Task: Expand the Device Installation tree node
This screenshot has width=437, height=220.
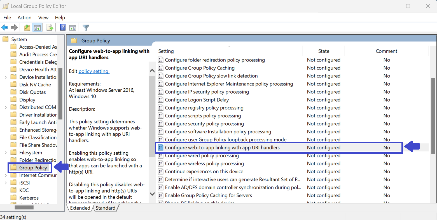Action: pyautogui.click(x=6, y=77)
